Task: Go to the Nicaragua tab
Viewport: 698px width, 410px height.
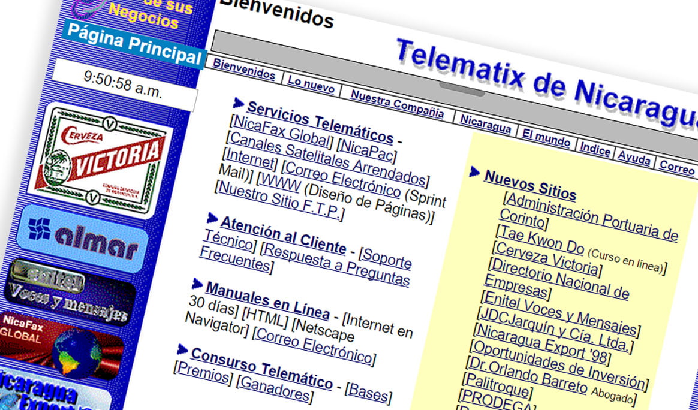Action: pyautogui.click(x=485, y=123)
